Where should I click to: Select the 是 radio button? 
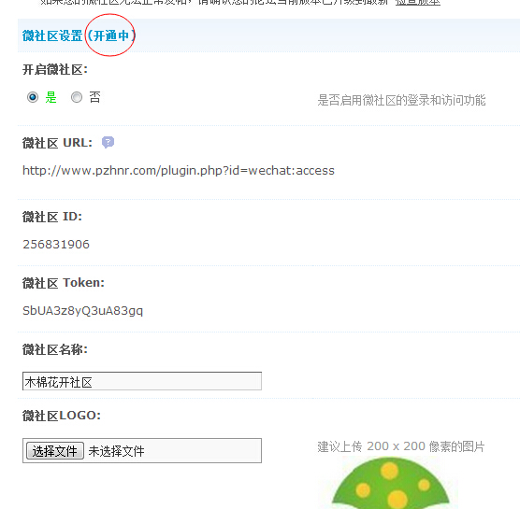[x=33, y=97]
